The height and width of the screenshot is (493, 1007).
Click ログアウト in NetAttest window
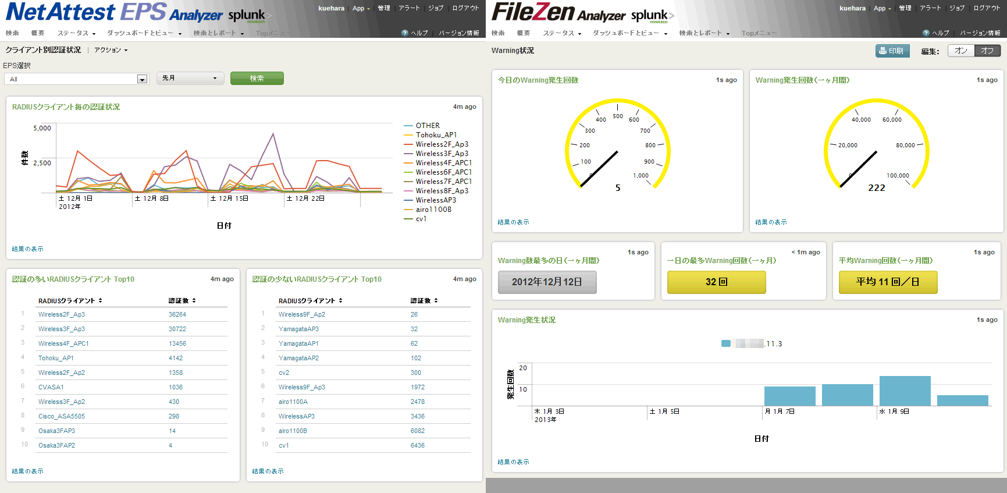[465, 8]
